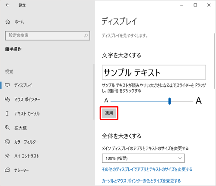Click the ディスプレイを見やすくします。 description

(125, 35)
